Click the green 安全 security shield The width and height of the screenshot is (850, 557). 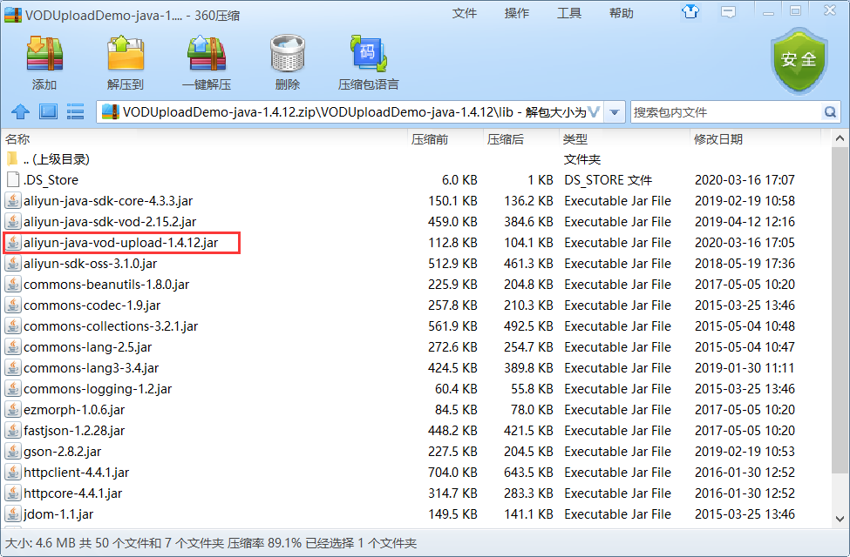pos(798,61)
